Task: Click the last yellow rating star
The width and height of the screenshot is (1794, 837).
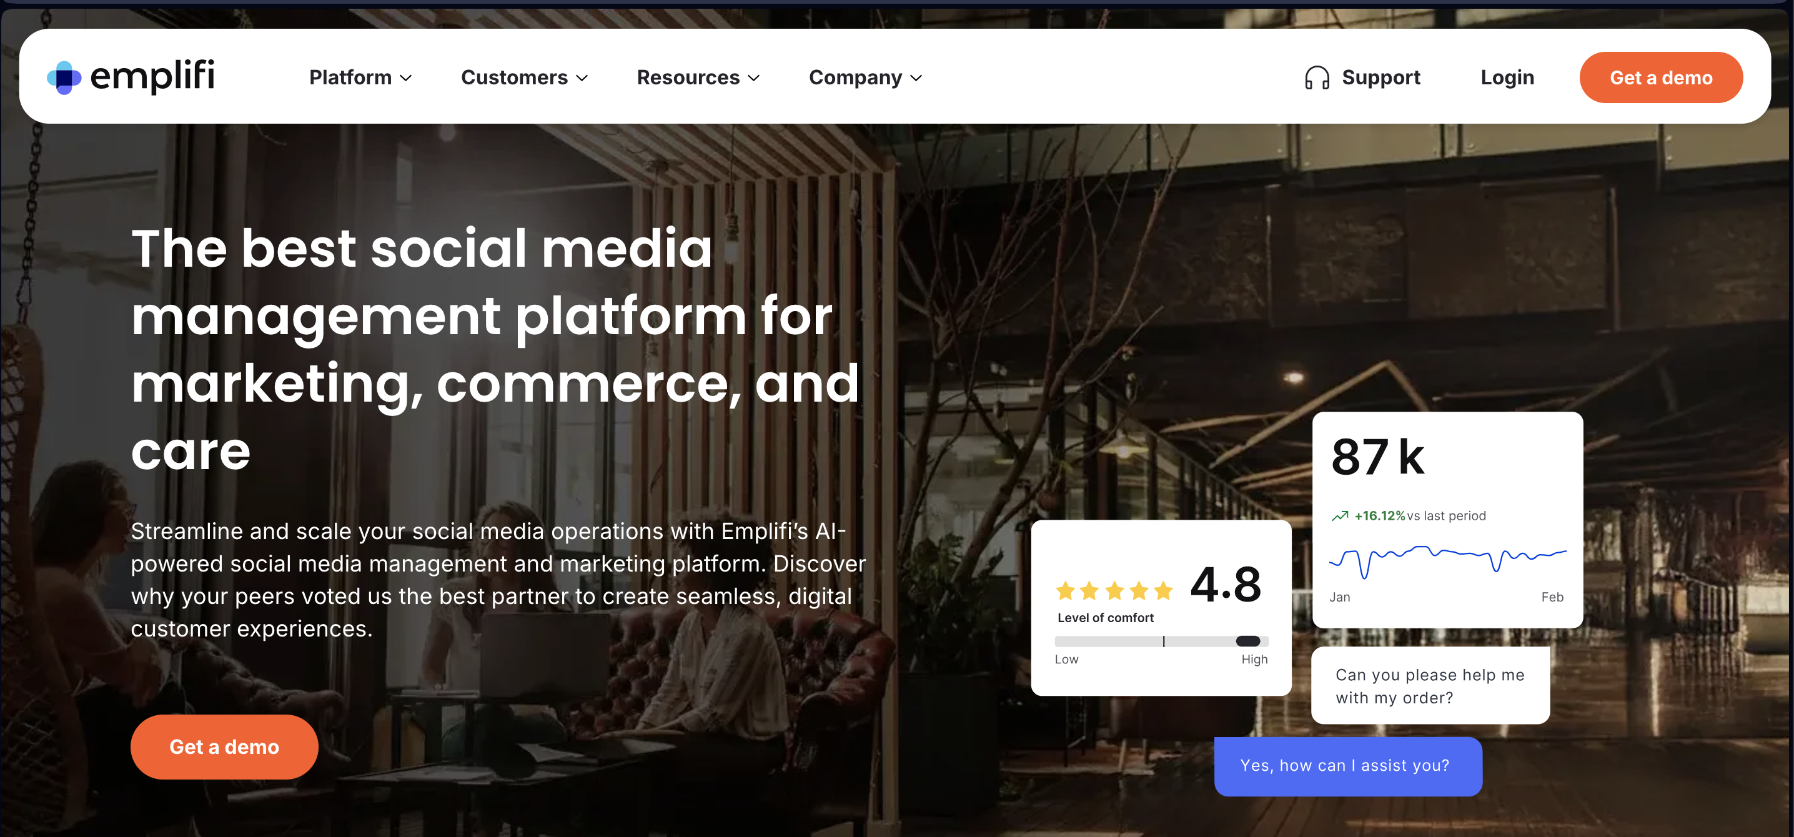Action: tap(1163, 591)
